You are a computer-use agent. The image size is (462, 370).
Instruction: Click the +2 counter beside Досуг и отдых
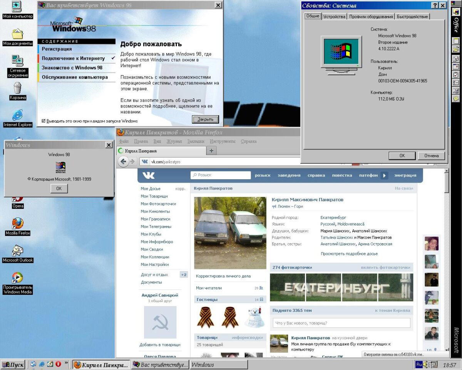tap(184, 275)
